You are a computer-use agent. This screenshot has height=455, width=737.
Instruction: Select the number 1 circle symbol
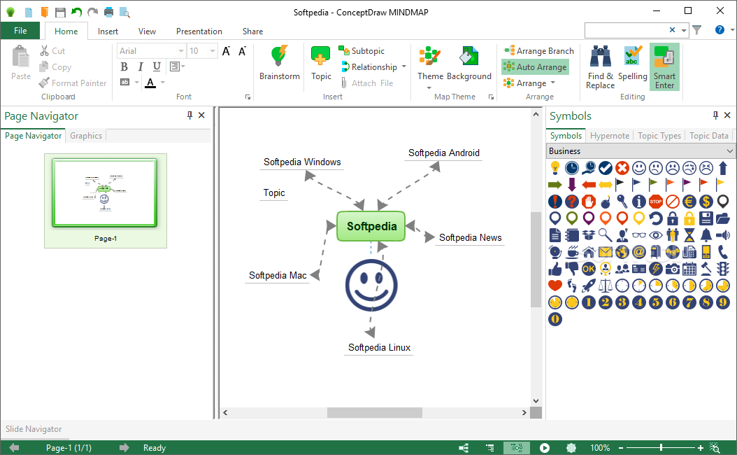tap(589, 302)
